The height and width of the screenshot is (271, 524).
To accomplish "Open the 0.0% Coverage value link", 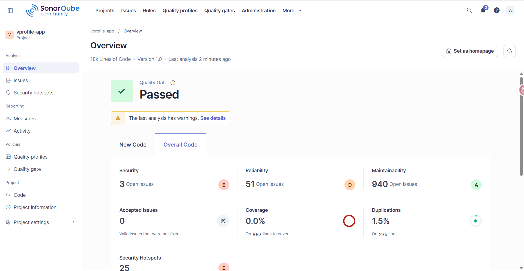I will tap(255, 221).
